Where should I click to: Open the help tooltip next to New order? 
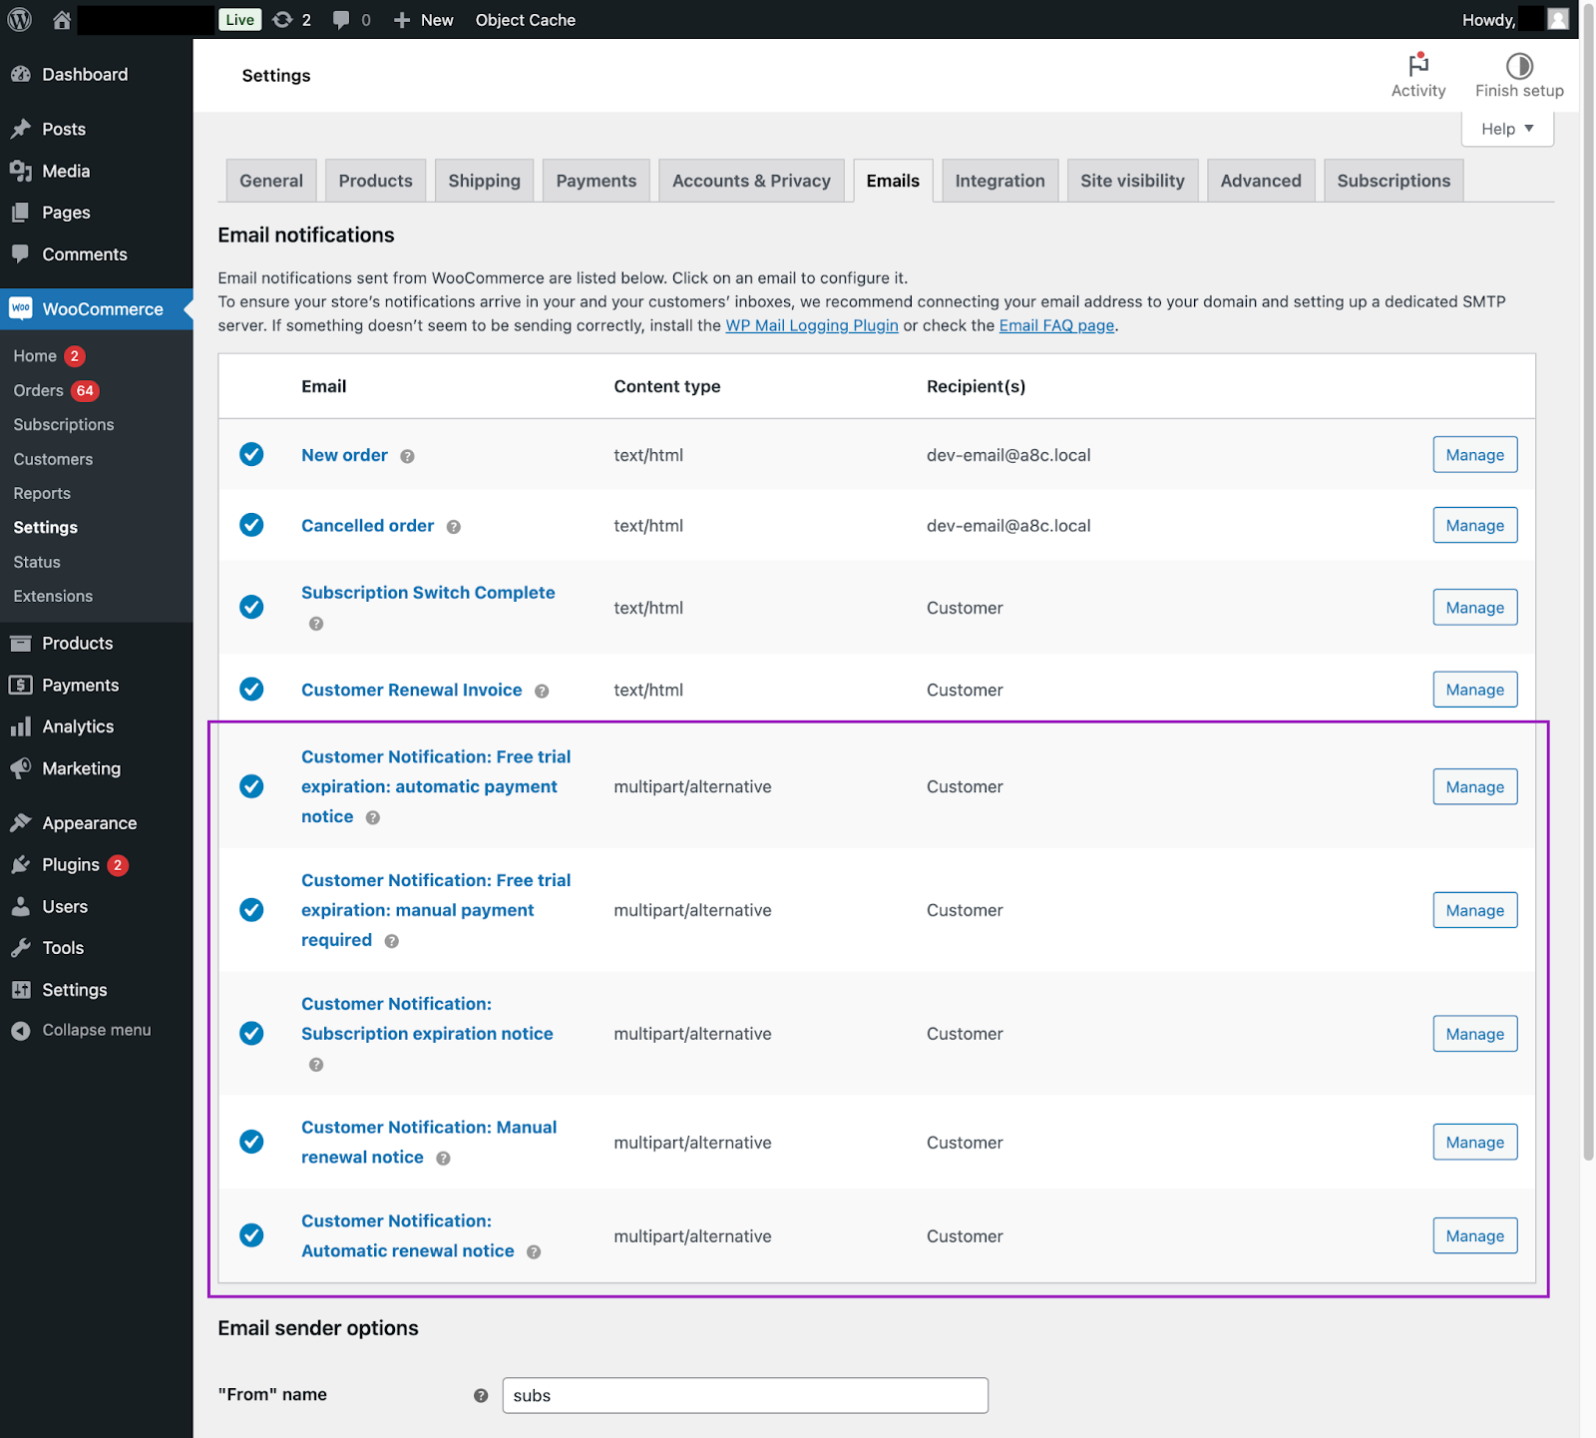(x=406, y=456)
